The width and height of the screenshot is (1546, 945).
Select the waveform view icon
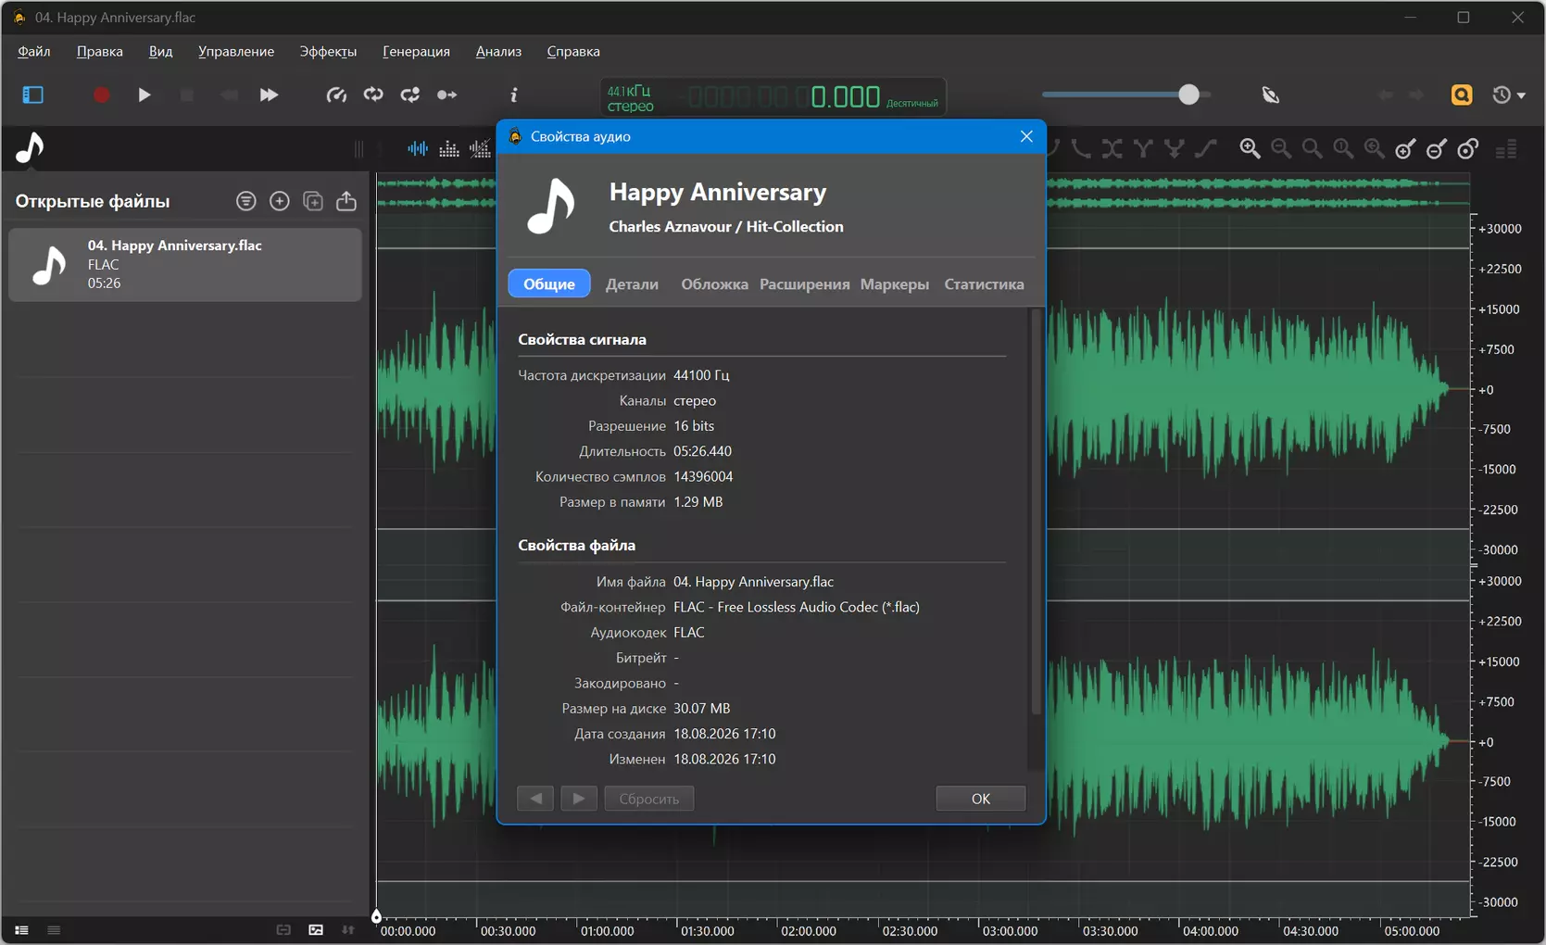(x=418, y=148)
